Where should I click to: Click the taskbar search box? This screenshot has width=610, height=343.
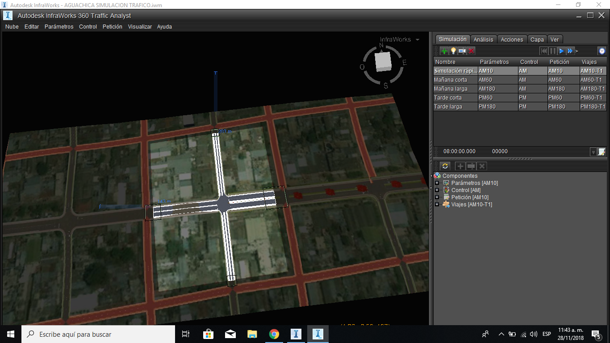point(98,334)
